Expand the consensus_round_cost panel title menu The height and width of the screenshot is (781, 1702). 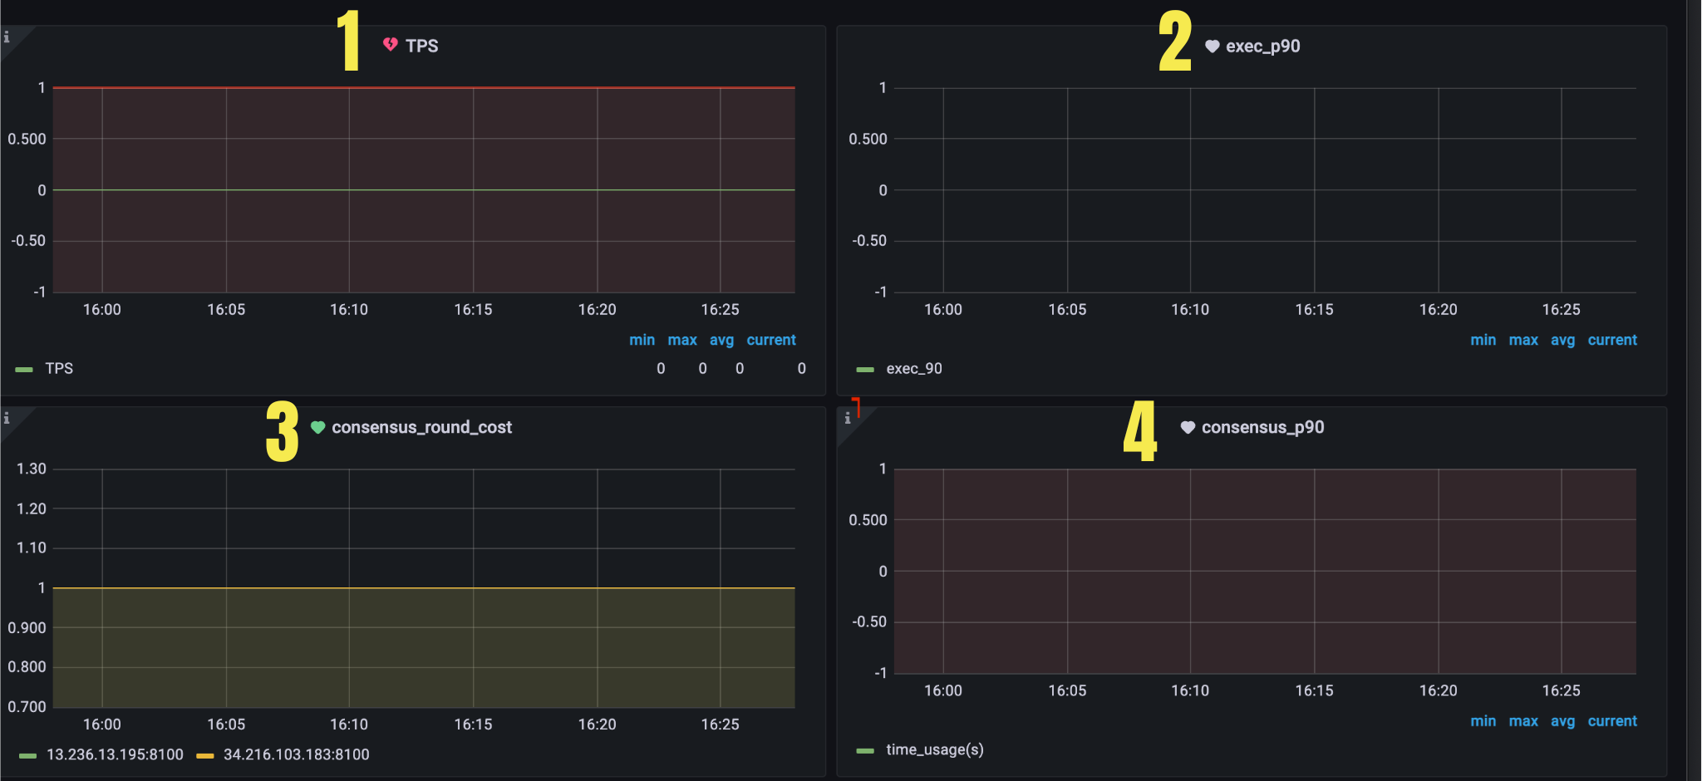point(421,427)
